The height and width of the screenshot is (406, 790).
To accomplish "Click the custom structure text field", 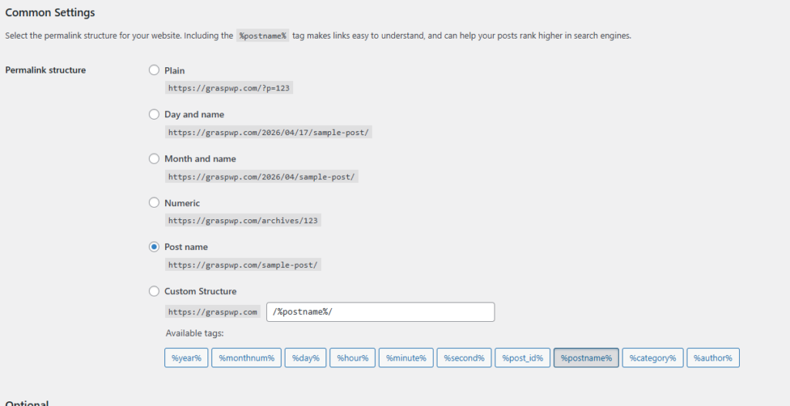I will coord(380,312).
